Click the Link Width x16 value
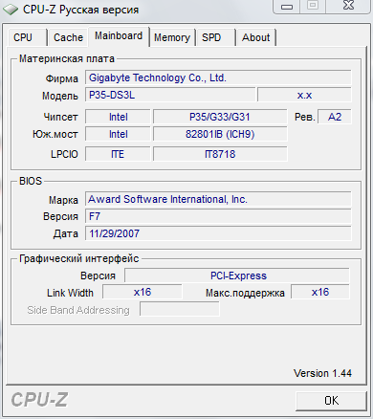Image resolution: width=373 pixels, height=419 pixels. coord(143,292)
